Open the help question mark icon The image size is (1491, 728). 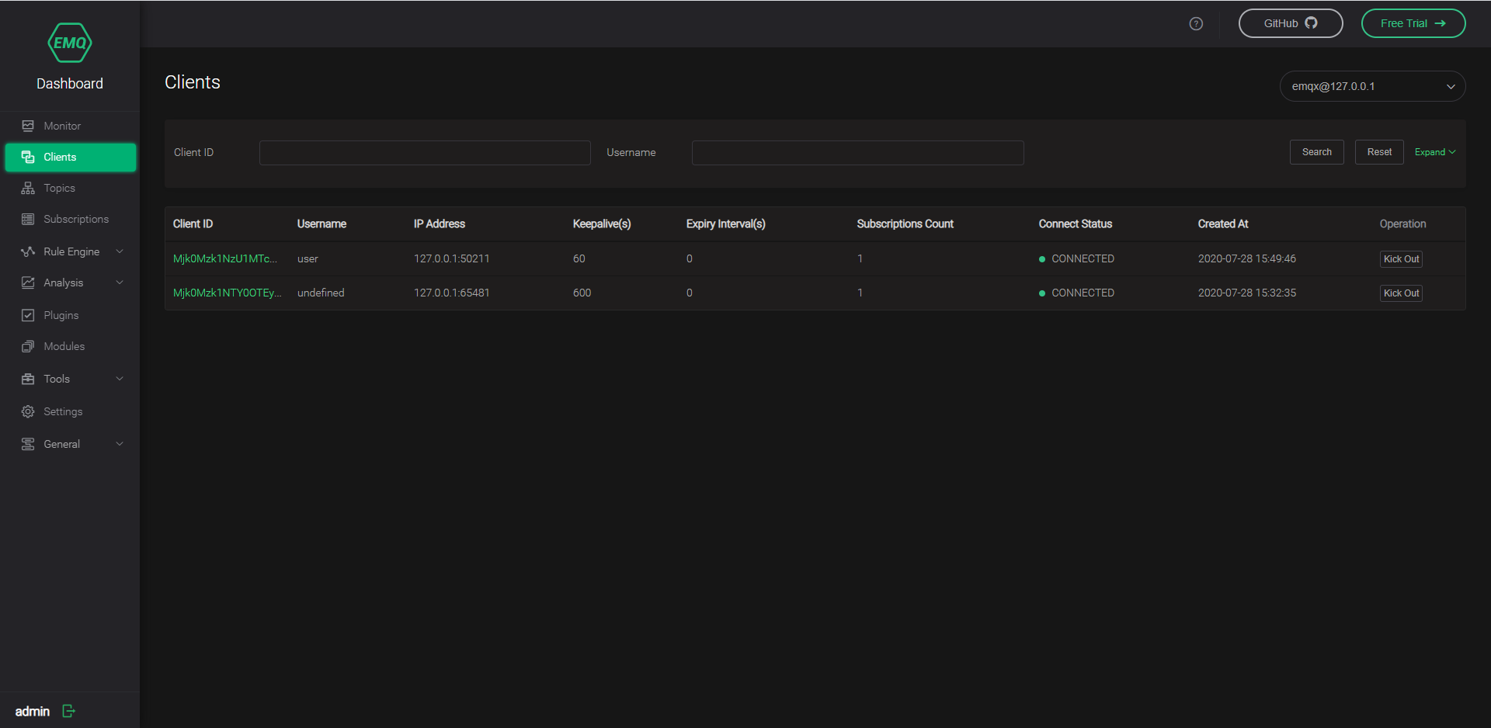(x=1195, y=23)
